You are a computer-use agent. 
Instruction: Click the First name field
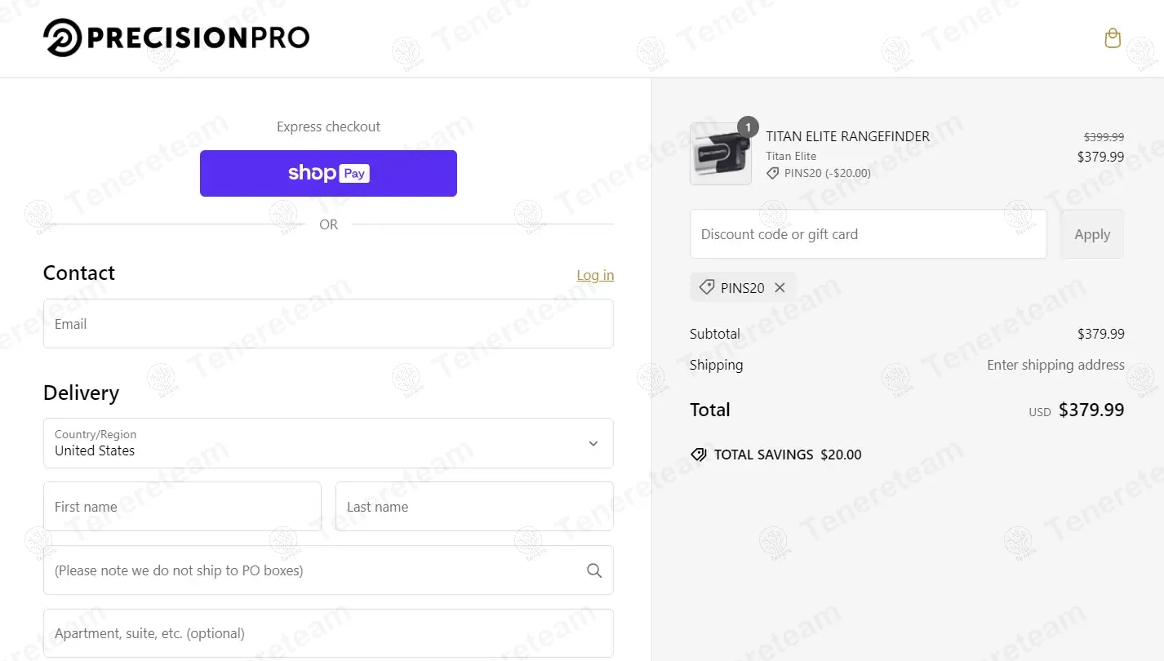pyautogui.click(x=182, y=507)
